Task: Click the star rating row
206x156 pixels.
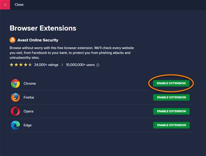Action: tap(21, 65)
